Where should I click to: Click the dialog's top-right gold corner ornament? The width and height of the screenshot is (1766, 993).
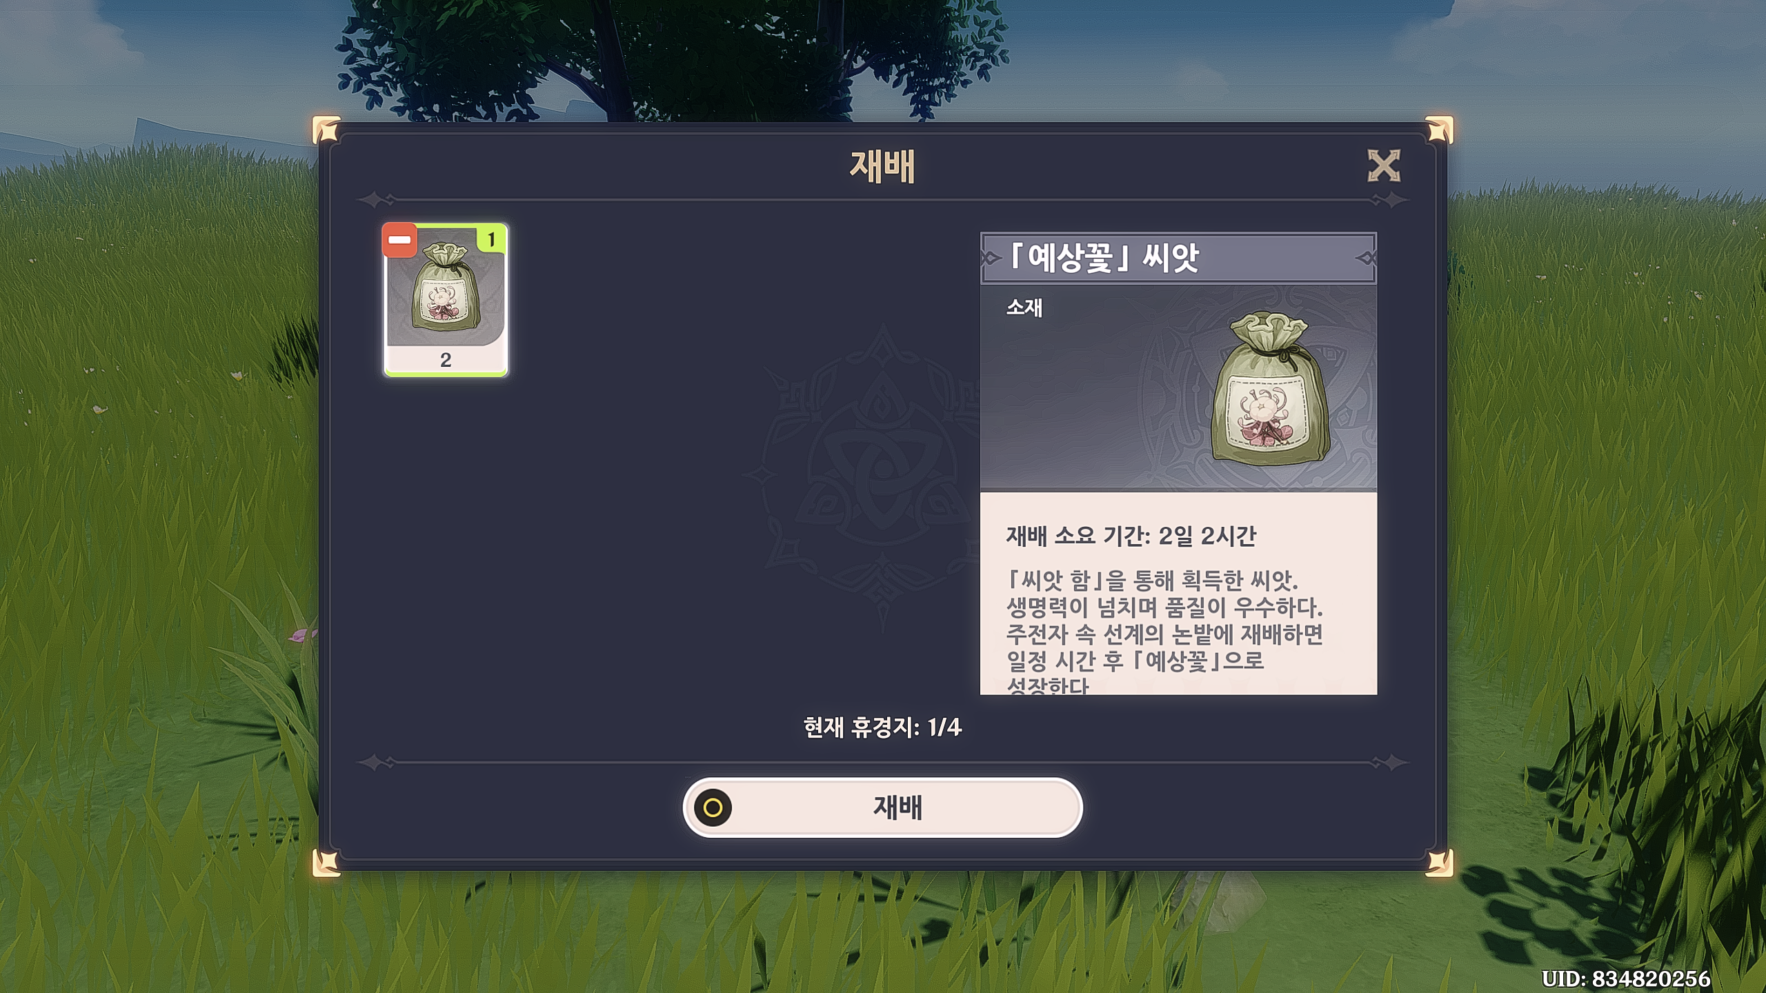[1439, 130]
